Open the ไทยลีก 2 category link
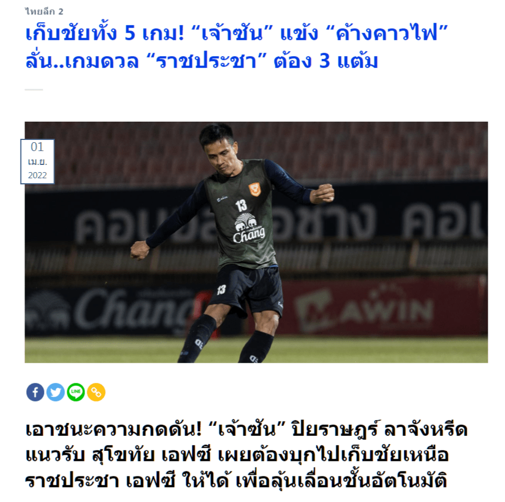The height and width of the screenshot is (502, 505). click(x=44, y=12)
